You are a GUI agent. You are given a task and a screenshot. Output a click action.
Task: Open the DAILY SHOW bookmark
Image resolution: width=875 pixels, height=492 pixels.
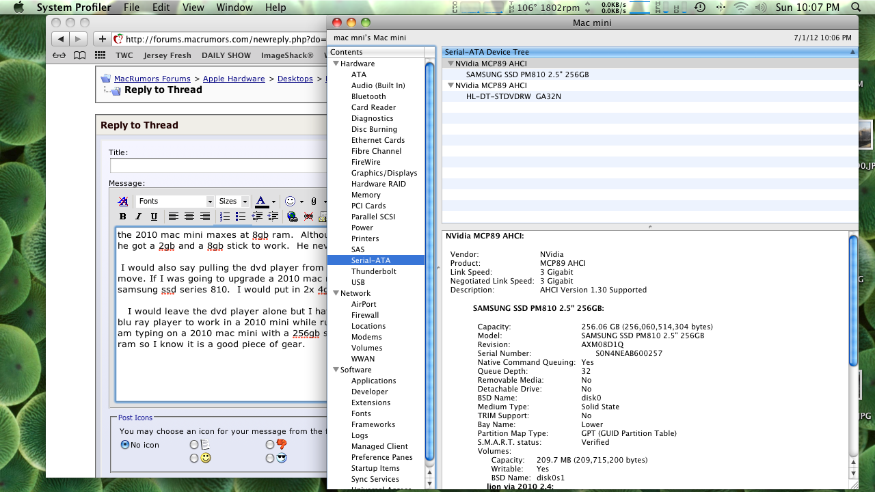coord(226,55)
